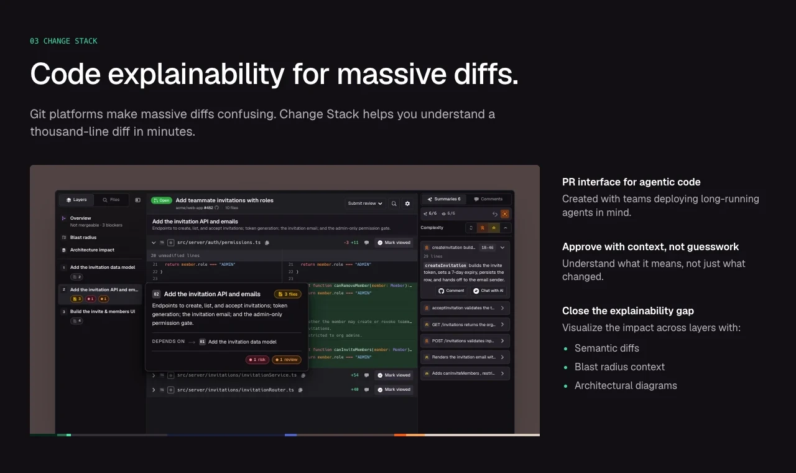Click the GitHub icon next to #482
796x473 pixels.
point(217,208)
